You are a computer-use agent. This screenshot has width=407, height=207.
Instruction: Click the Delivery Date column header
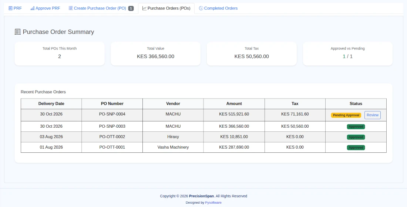[51, 103]
